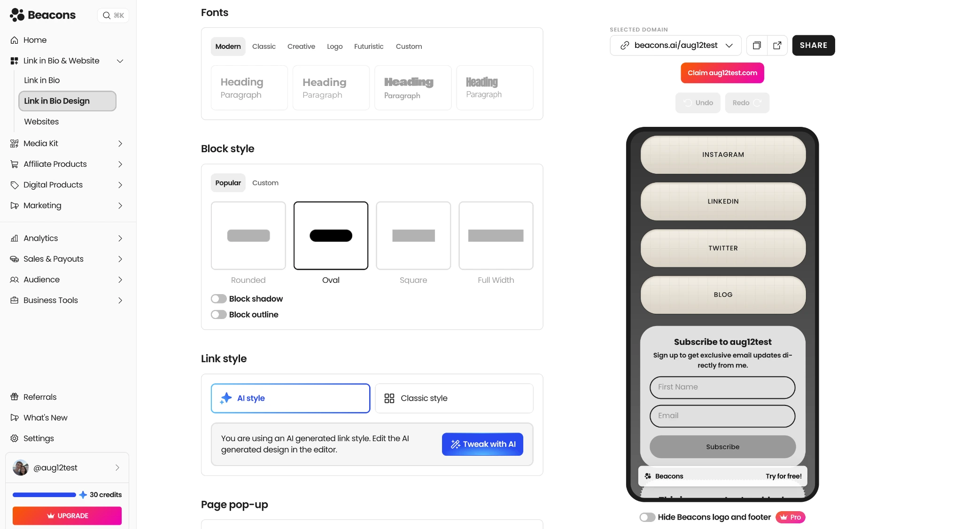Click the Tweak with AI button

[x=482, y=444]
